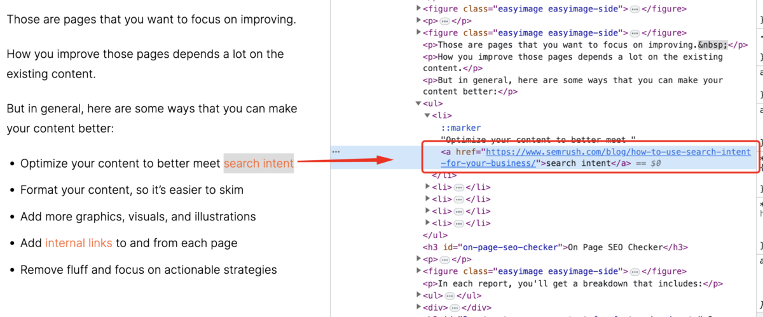Expand the collapsed <div> node in the DOM tree
Screen dimensions: 763x317
[418, 308]
